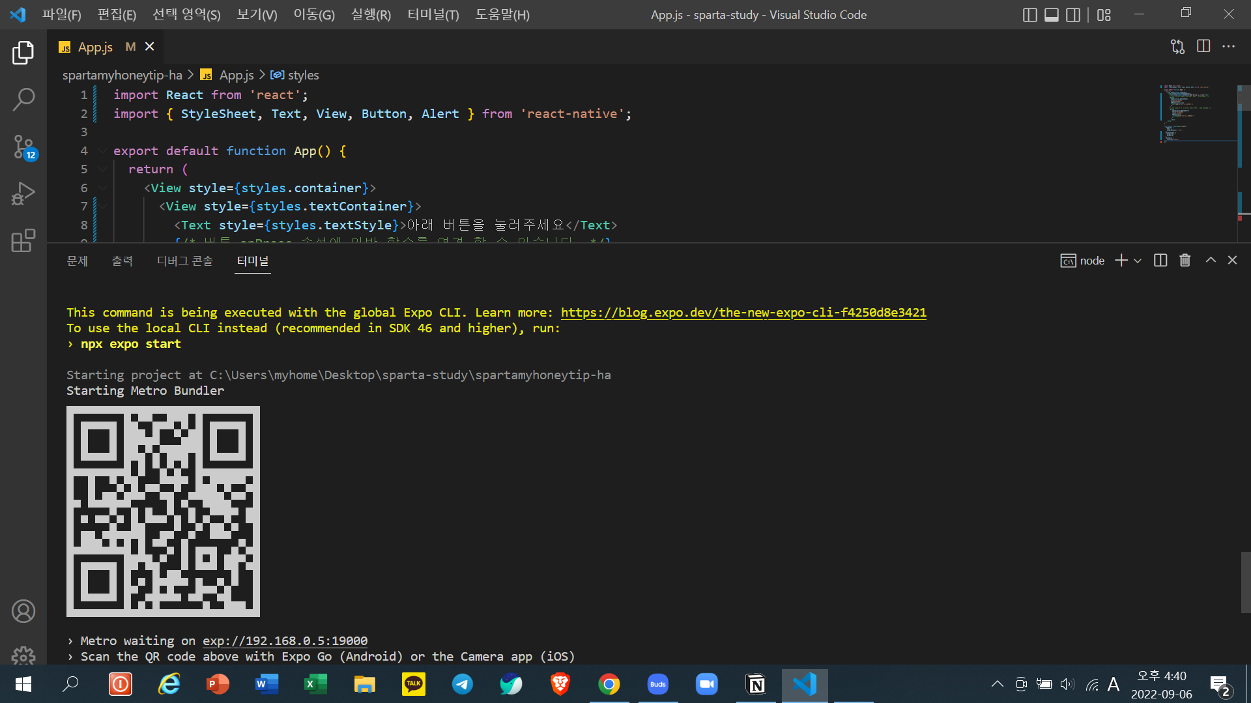
Task: Collapse the return block fold on line 5
Action: tap(103, 169)
